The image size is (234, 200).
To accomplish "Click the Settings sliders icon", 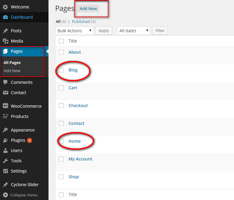I will (5, 171).
